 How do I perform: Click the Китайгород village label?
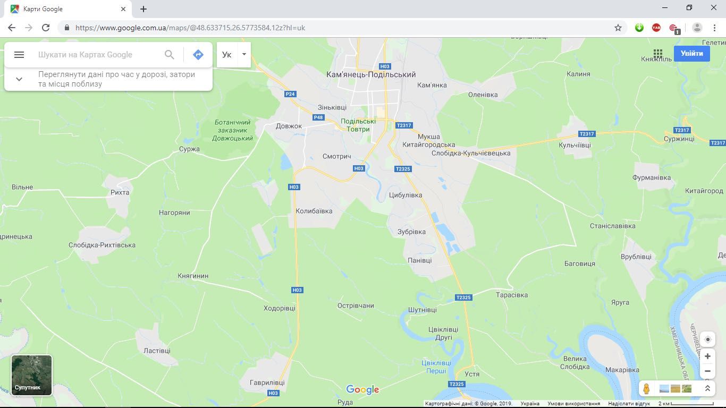704,191
